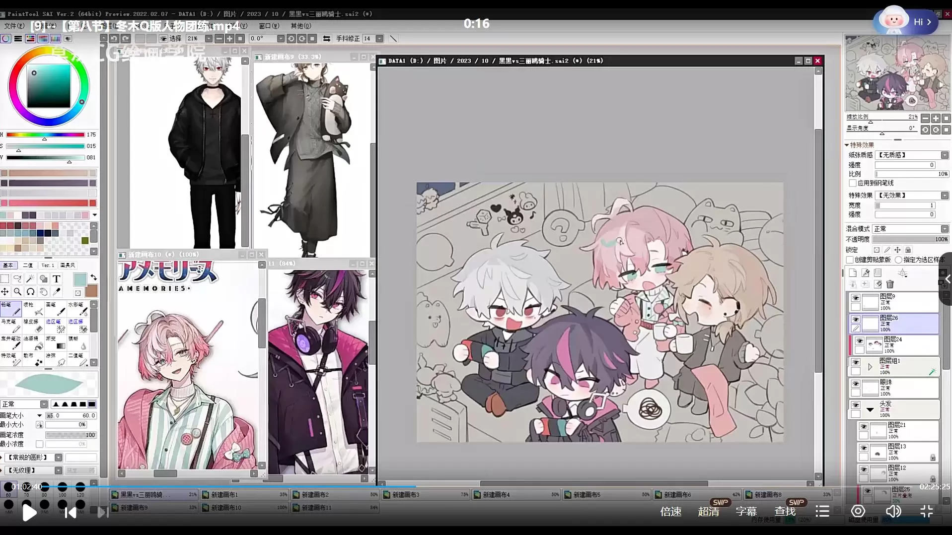Select 指定为选区样本 radio option

[898, 260]
